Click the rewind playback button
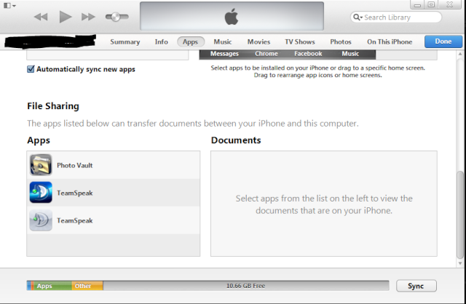The width and height of the screenshot is (466, 304). [x=41, y=17]
